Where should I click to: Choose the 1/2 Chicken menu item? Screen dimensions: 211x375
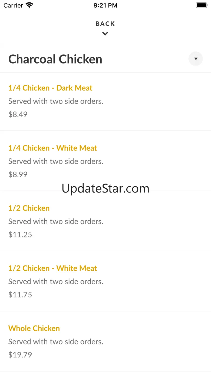29,208
